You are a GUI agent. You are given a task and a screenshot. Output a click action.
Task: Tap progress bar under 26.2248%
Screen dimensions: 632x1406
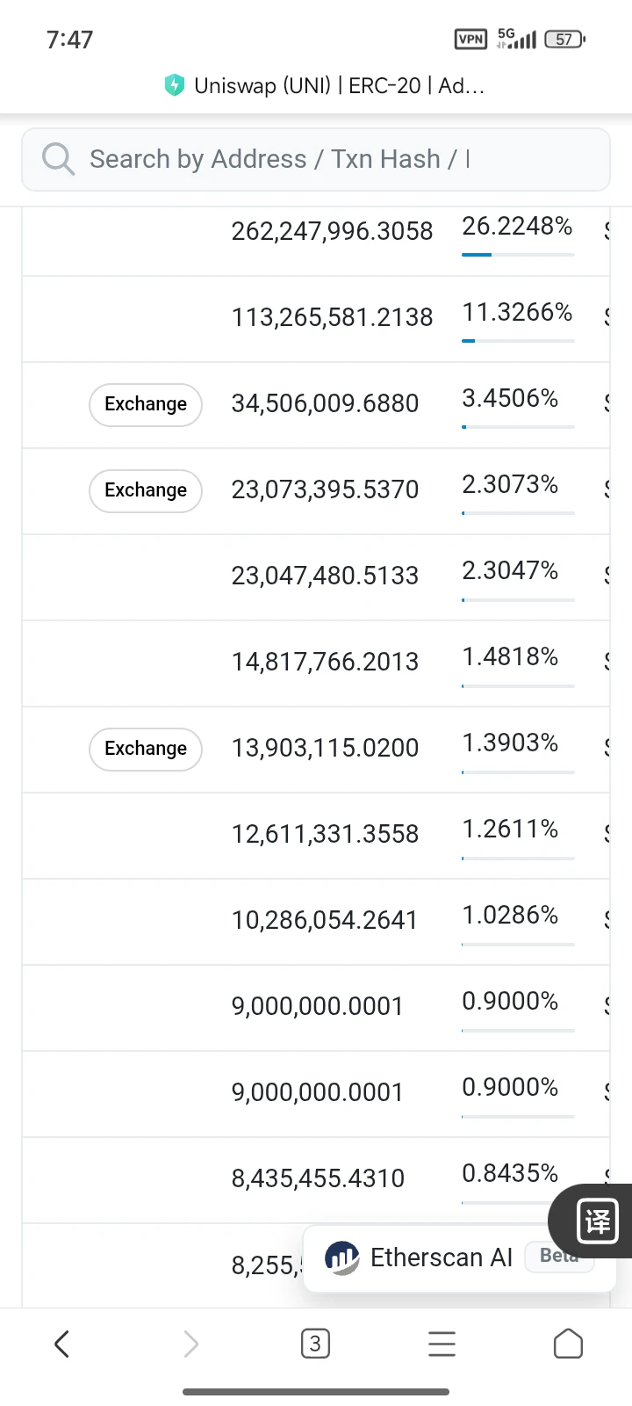point(518,255)
